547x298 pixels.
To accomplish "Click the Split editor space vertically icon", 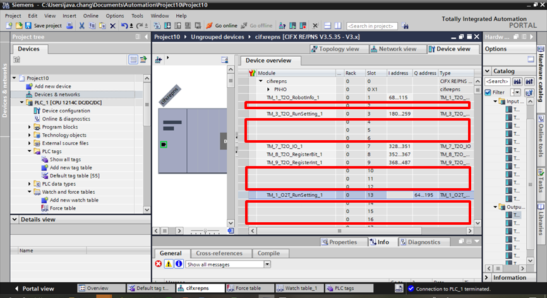I will click(338, 25).
